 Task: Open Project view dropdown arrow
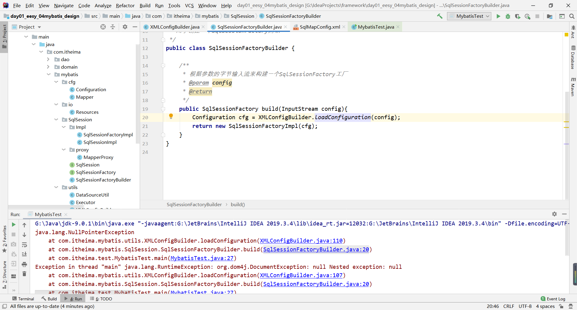click(39, 27)
